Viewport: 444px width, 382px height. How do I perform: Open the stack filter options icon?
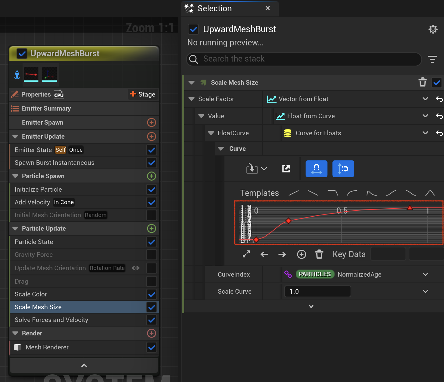(432, 59)
